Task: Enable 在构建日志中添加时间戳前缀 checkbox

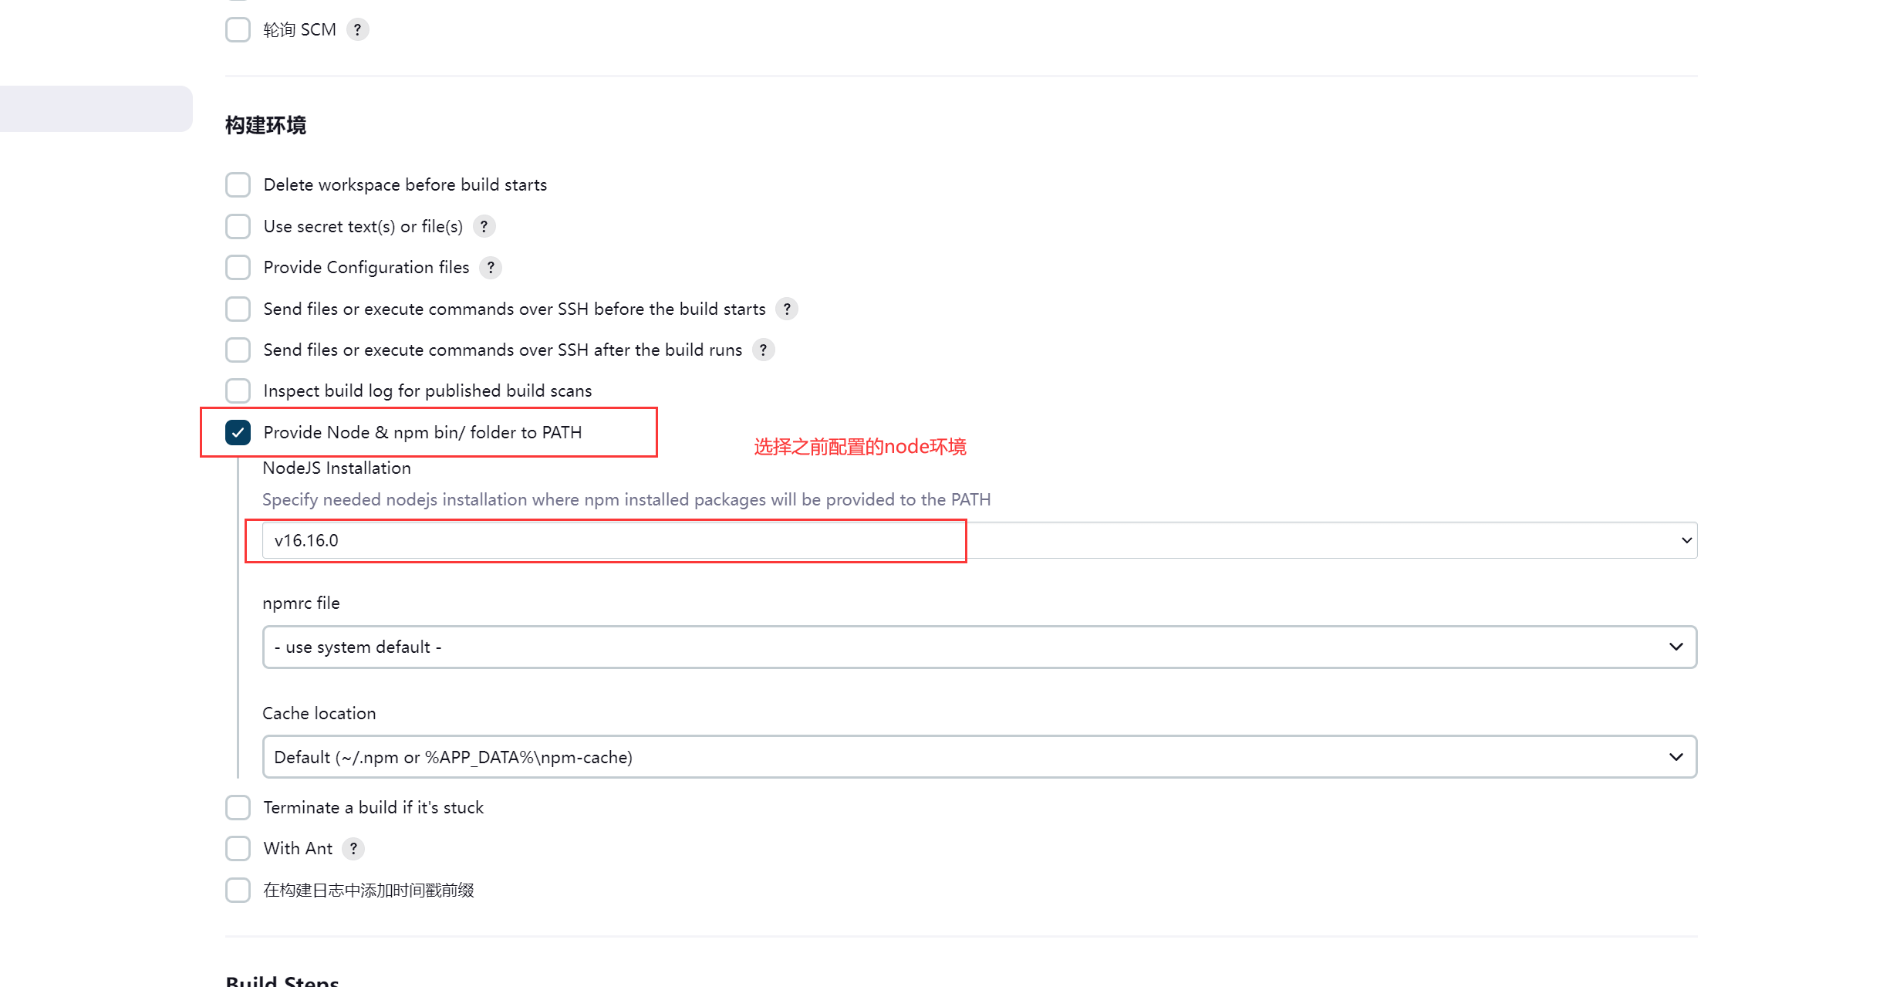Action: point(238,890)
